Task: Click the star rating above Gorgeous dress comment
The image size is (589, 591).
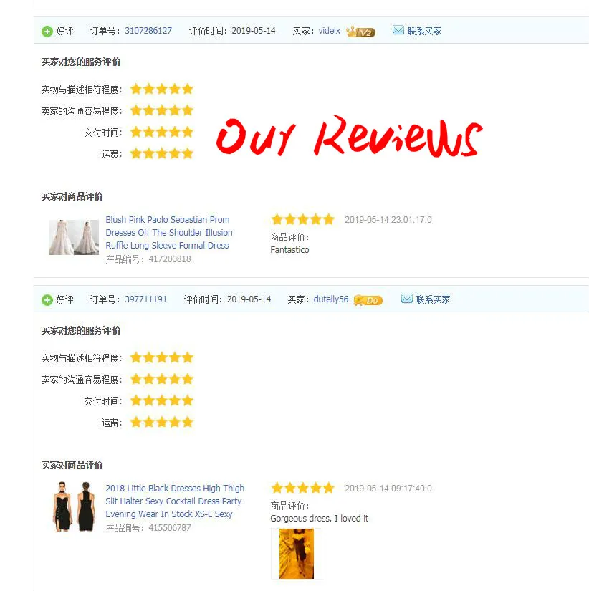Action: (303, 488)
